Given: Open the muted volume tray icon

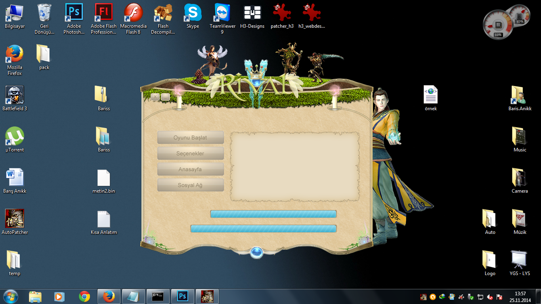Looking at the screenshot, I should 490,296.
